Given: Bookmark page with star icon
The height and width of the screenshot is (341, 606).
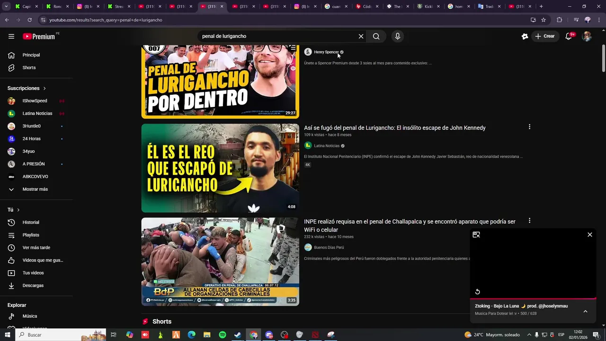Looking at the screenshot, I should click(544, 20).
